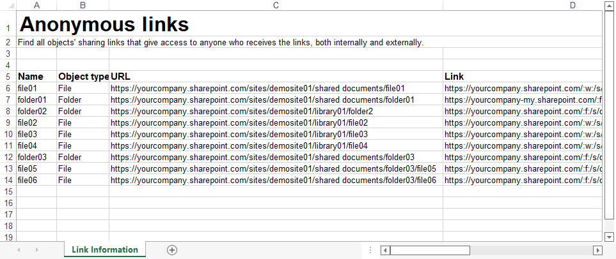Click the Link cell in file01 row
Screen dimensions: 616x259
point(523,88)
